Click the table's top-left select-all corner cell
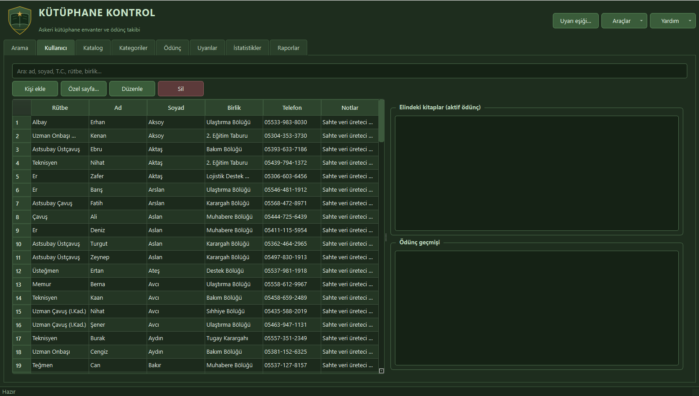Screen dimensions: 699x396 click(22, 108)
